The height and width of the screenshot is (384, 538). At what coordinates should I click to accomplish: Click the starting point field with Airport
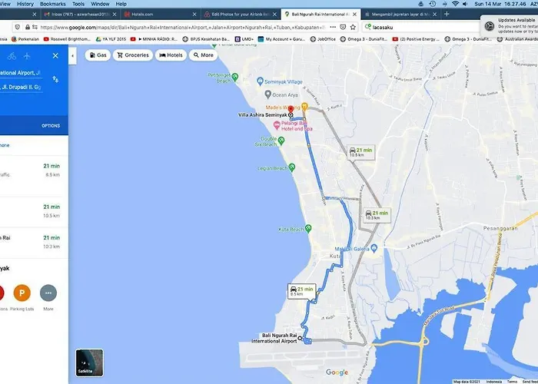[x=21, y=73]
